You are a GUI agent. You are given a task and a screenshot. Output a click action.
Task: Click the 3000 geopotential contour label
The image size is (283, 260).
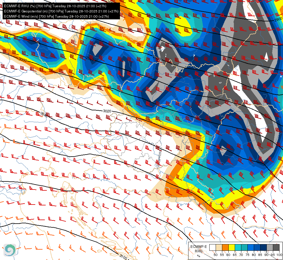pyautogui.click(x=23, y=60)
